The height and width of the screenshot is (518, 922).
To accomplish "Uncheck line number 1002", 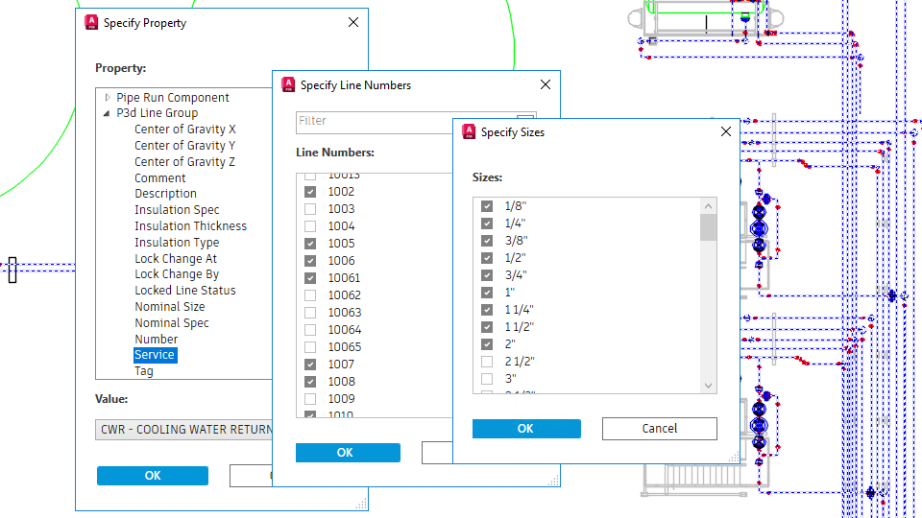I will pyautogui.click(x=310, y=192).
